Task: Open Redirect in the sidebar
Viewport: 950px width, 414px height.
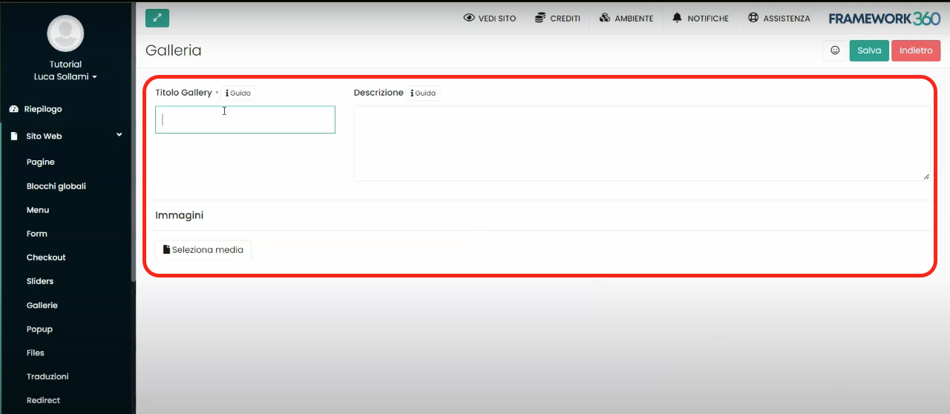Action: coord(44,400)
